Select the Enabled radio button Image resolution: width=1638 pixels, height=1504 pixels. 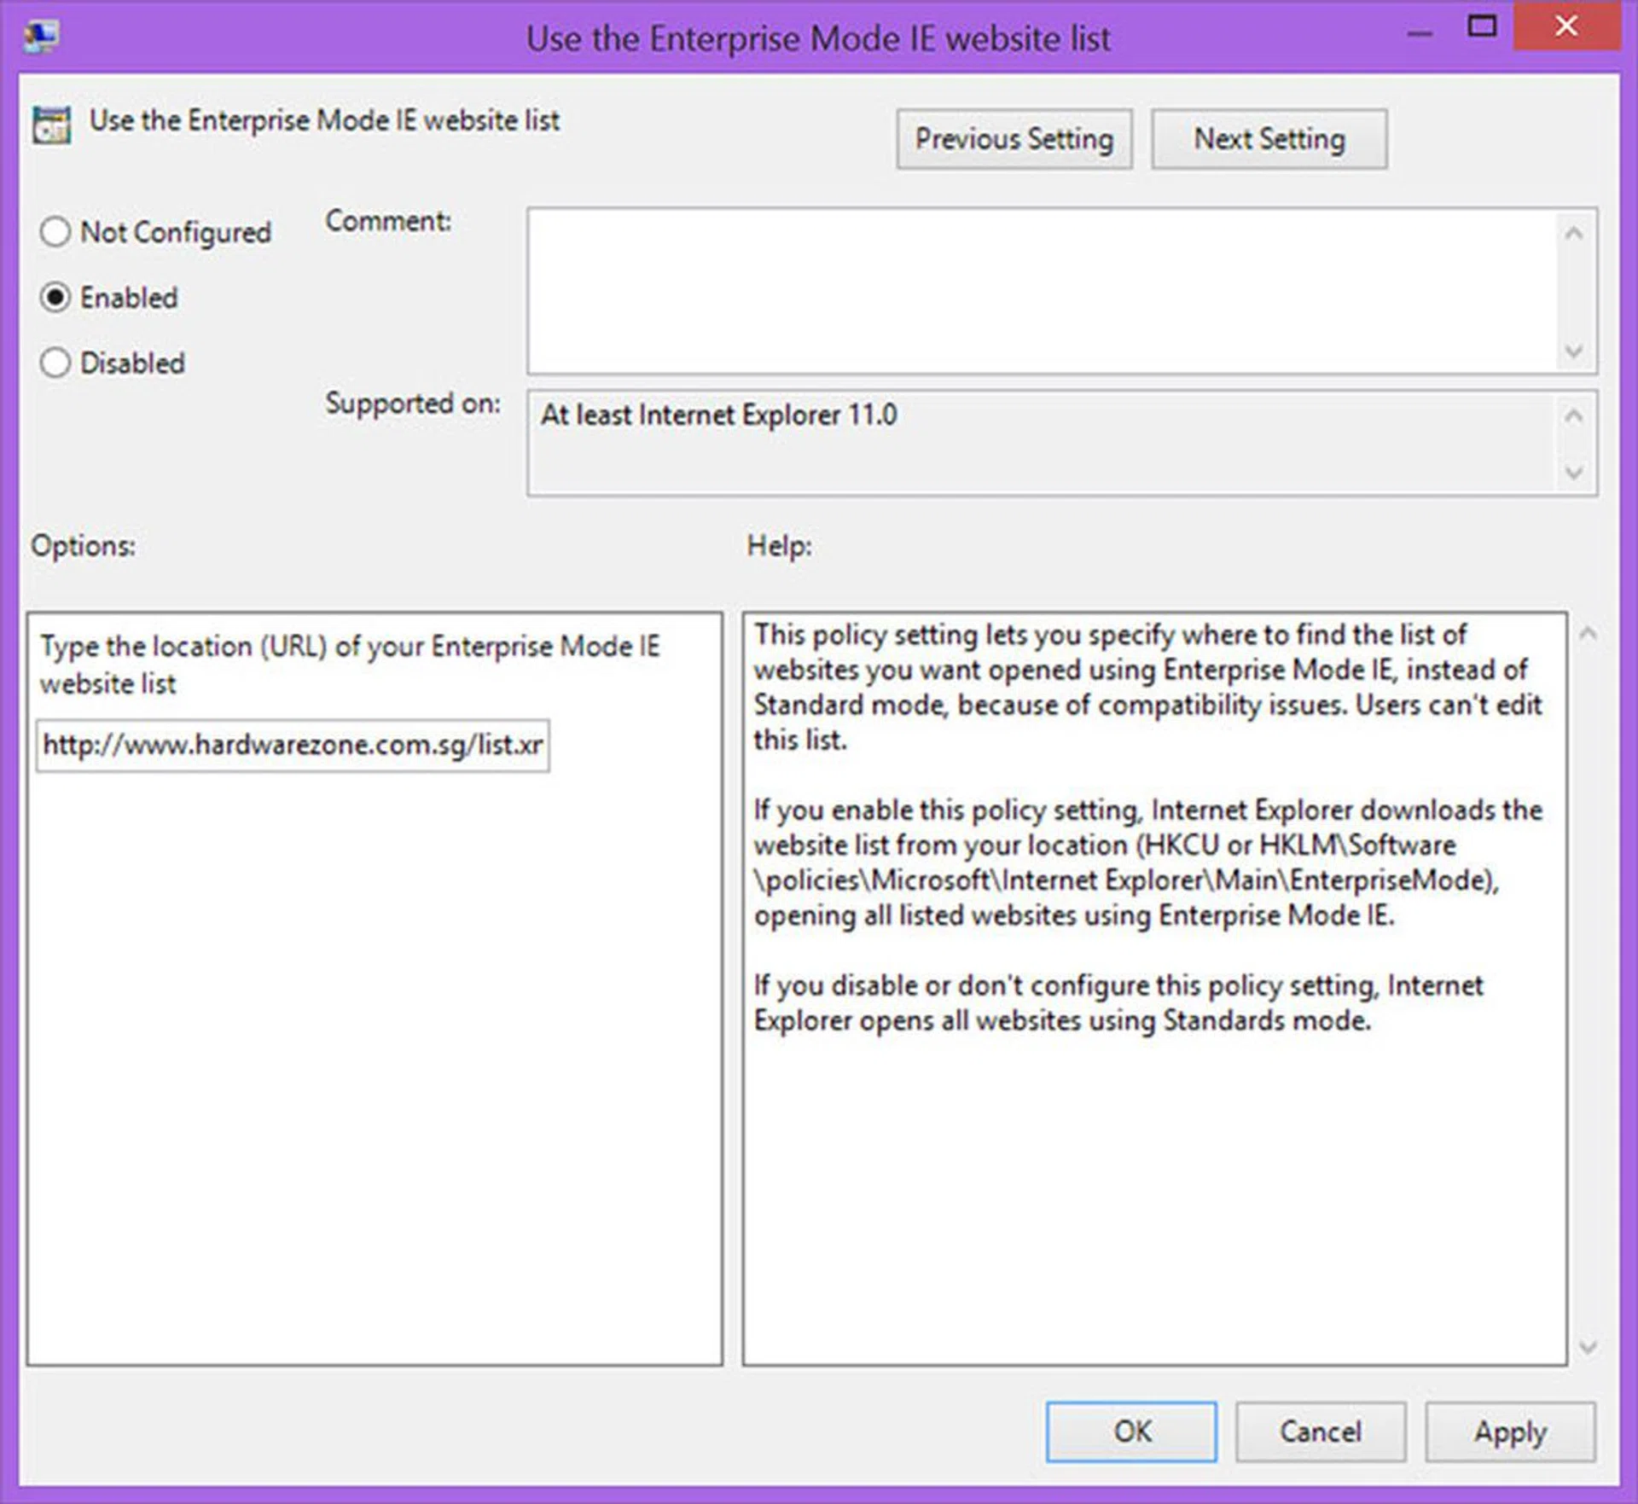point(55,298)
